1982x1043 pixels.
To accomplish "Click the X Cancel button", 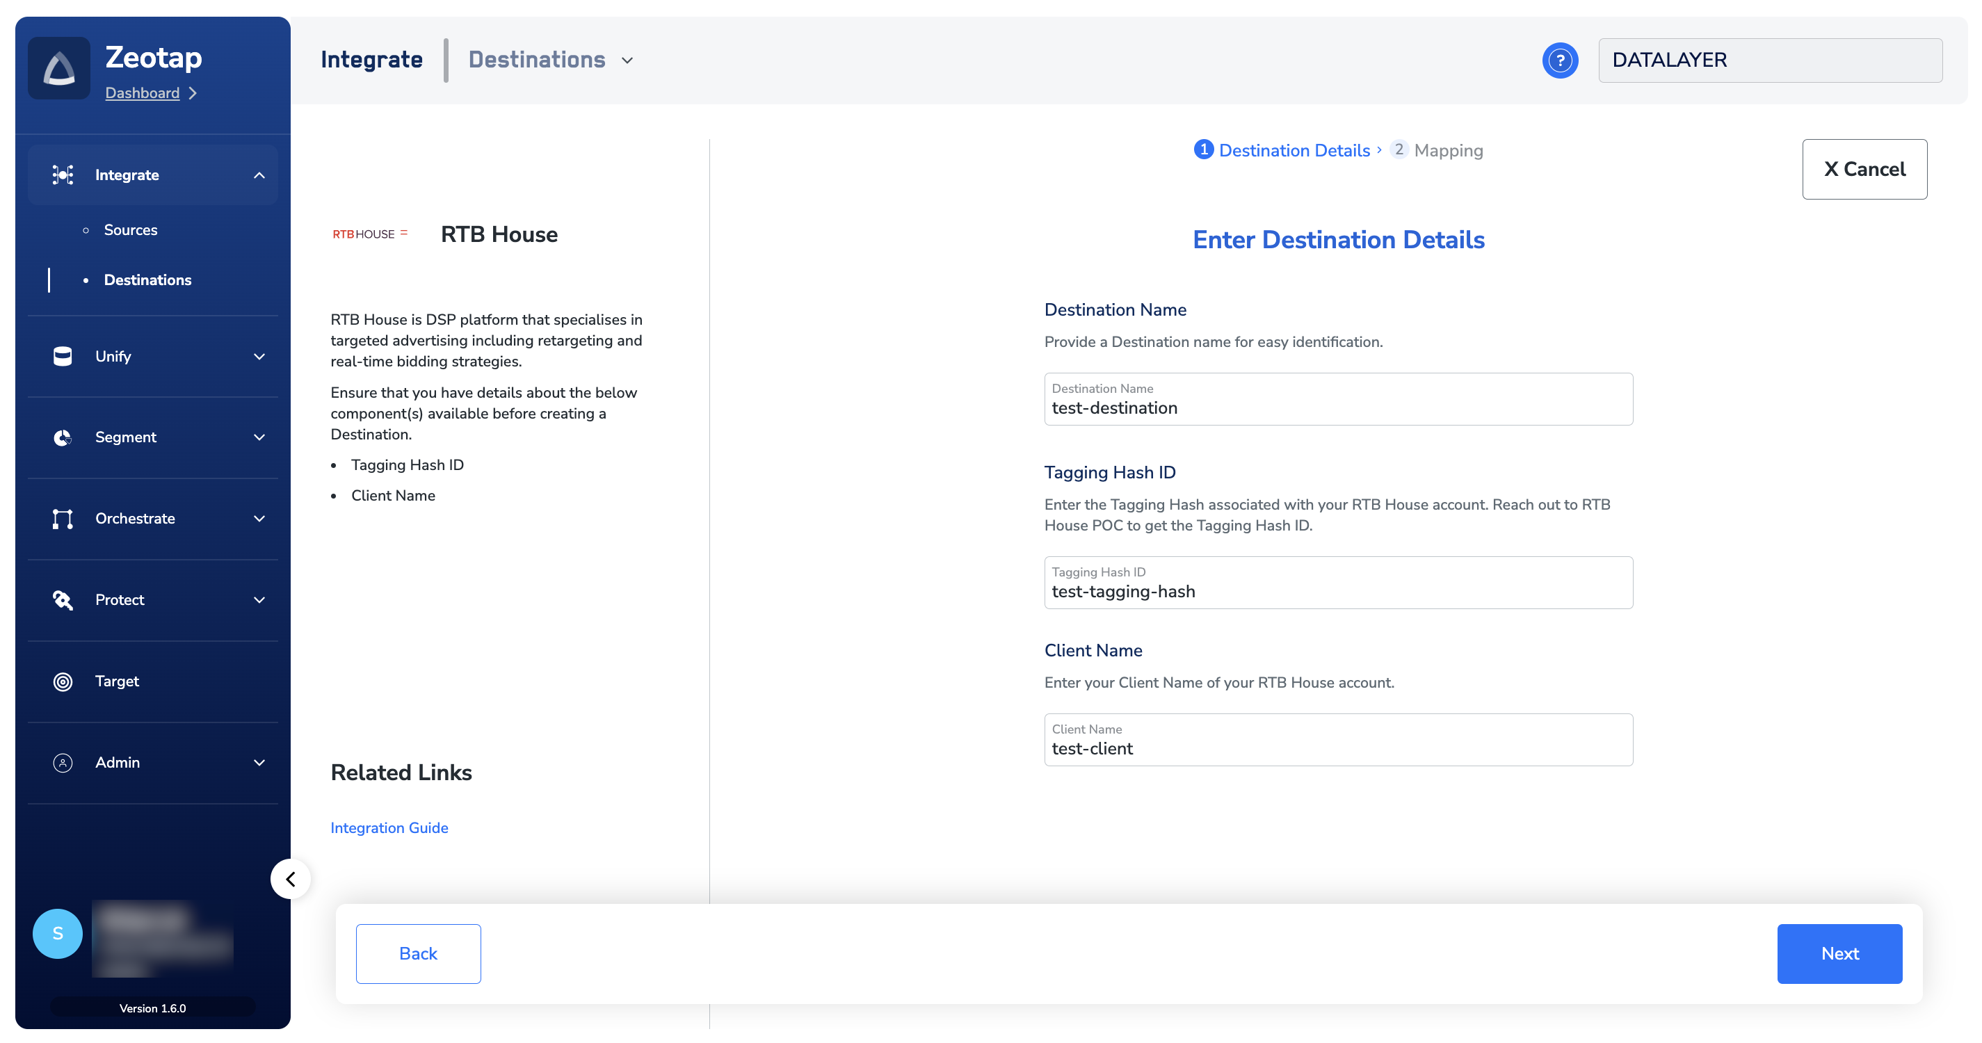I will click(1864, 169).
